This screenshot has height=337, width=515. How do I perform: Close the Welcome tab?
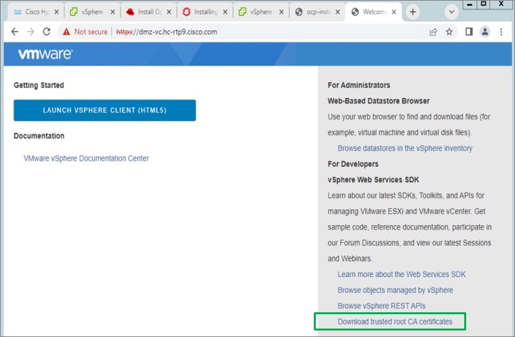394,12
